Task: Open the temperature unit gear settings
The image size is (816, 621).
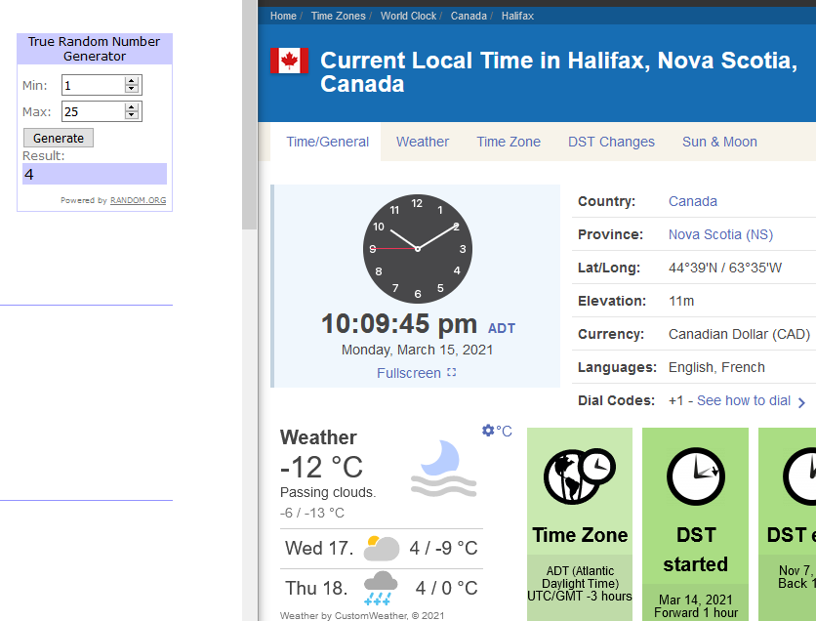Action: point(488,431)
